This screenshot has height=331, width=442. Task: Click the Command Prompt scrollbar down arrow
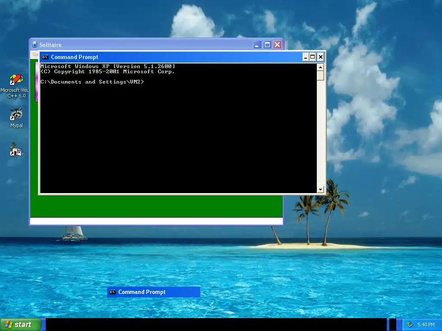[x=320, y=190]
